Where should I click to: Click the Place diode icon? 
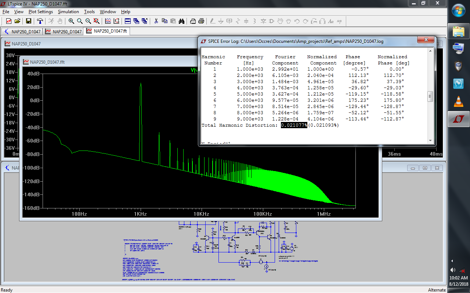pyautogui.click(x=263, y=21)
